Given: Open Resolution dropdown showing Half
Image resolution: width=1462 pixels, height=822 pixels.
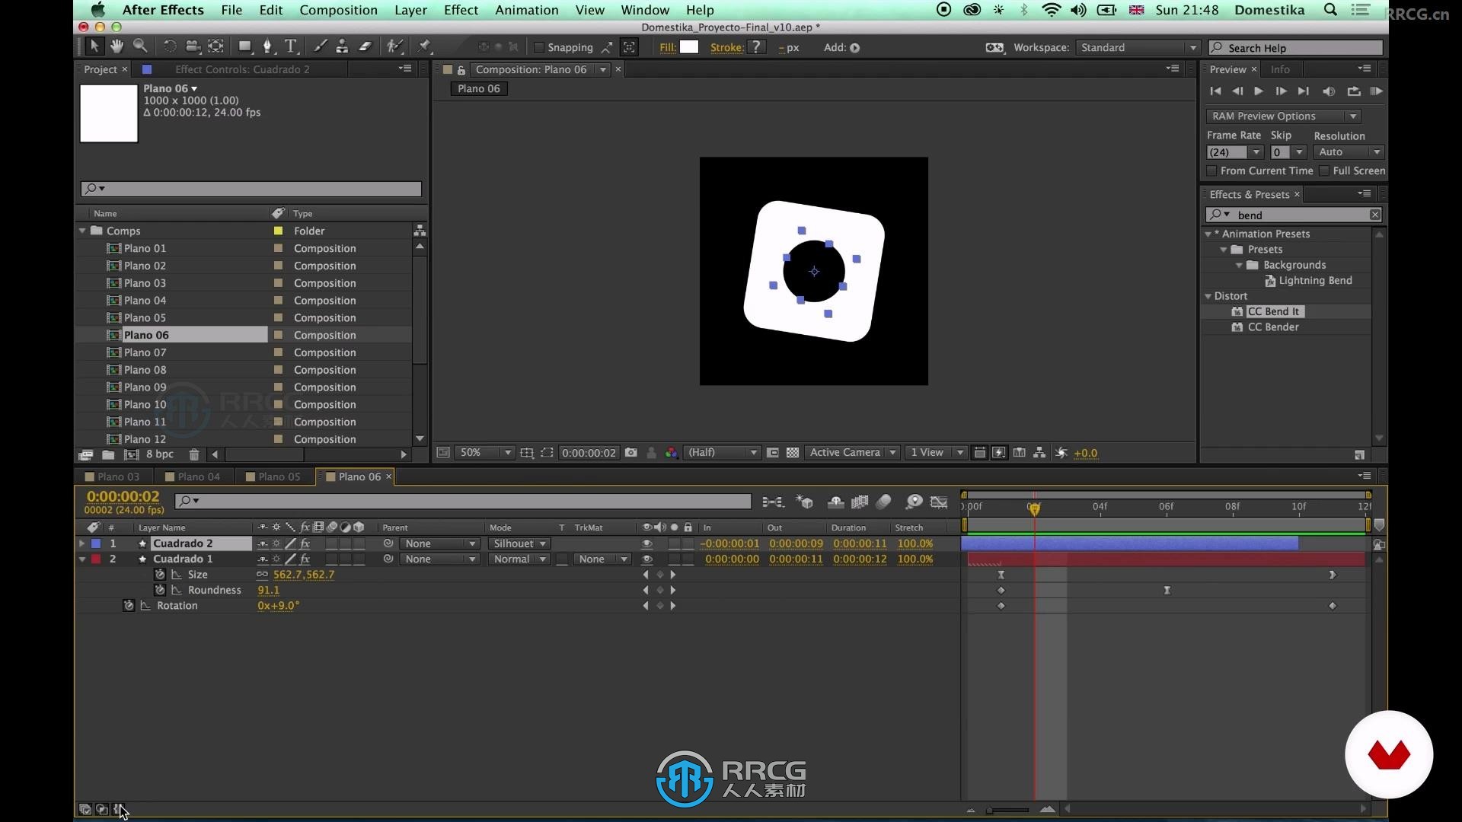Looking at the screenshot, I should coord(721,453).
